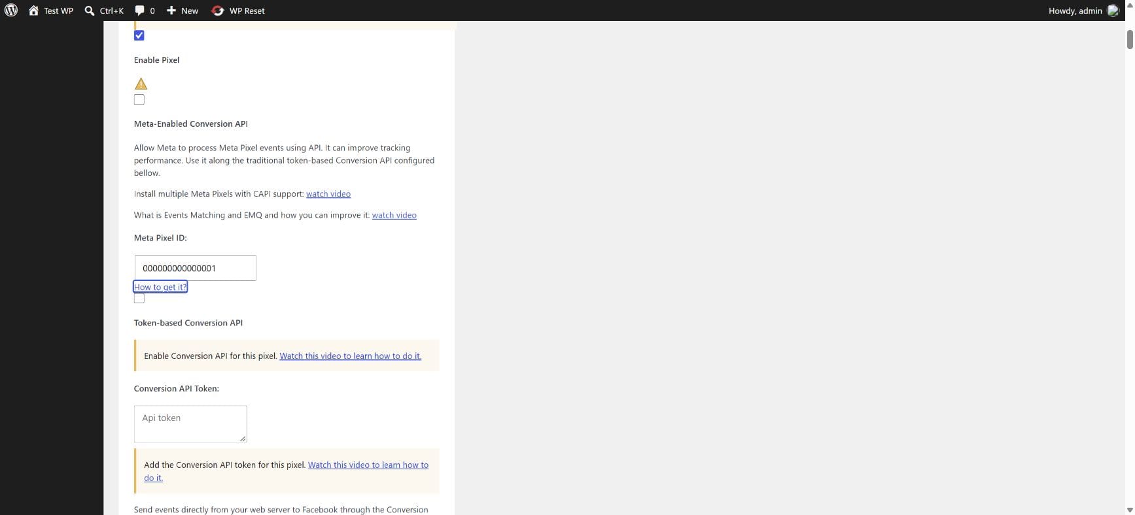Focus the Meta Pixel ID input field

(195, 268)
